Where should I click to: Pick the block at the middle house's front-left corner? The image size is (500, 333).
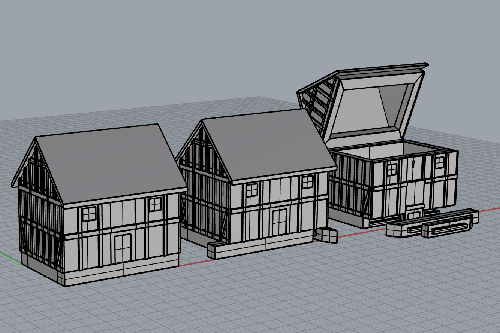pyautogui.click(x=214, y=250)
